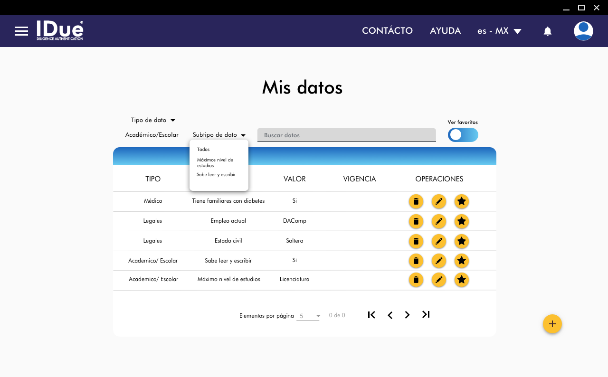Edit the Máximo nivel de estudios row

438,280
